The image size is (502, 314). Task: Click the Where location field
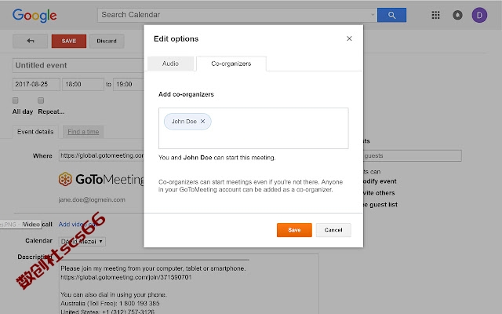coord(101,155)
